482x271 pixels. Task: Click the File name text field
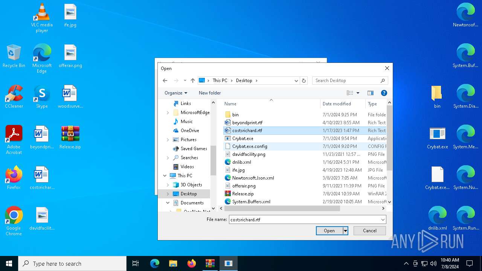pyautogui.click(x=304, y=219)
